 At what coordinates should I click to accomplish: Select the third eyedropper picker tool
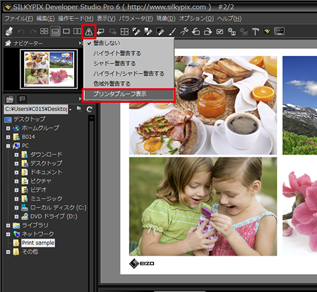(x=160, y=32)
